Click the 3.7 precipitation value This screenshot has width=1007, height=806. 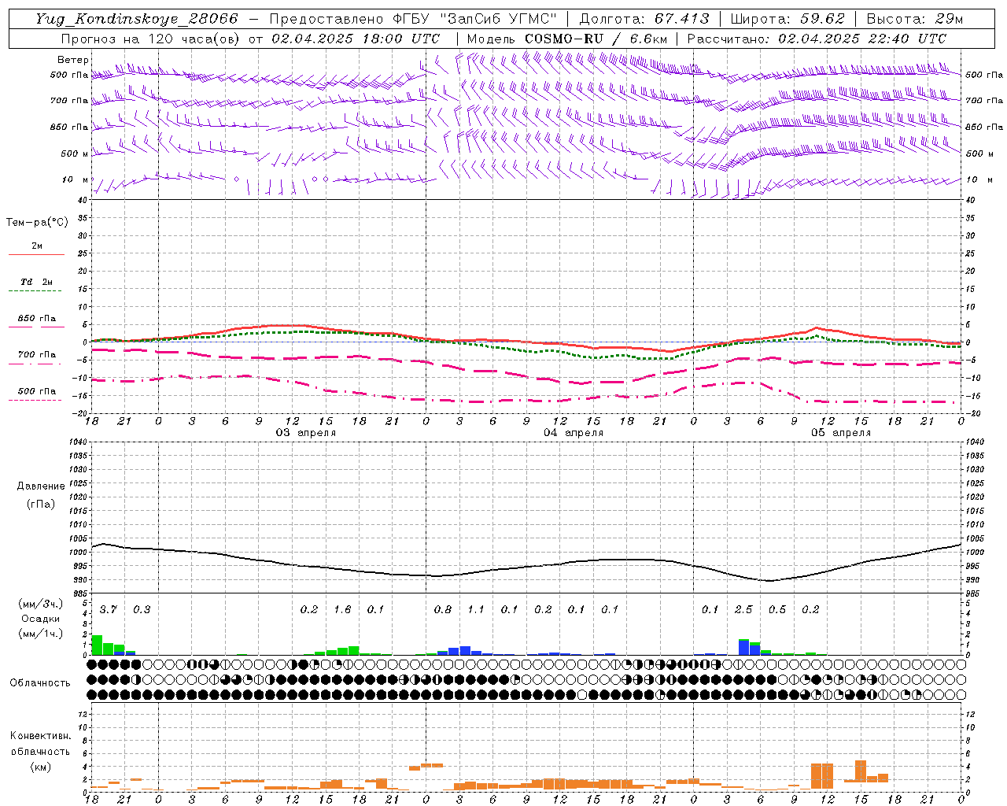(x=108, y=610)
